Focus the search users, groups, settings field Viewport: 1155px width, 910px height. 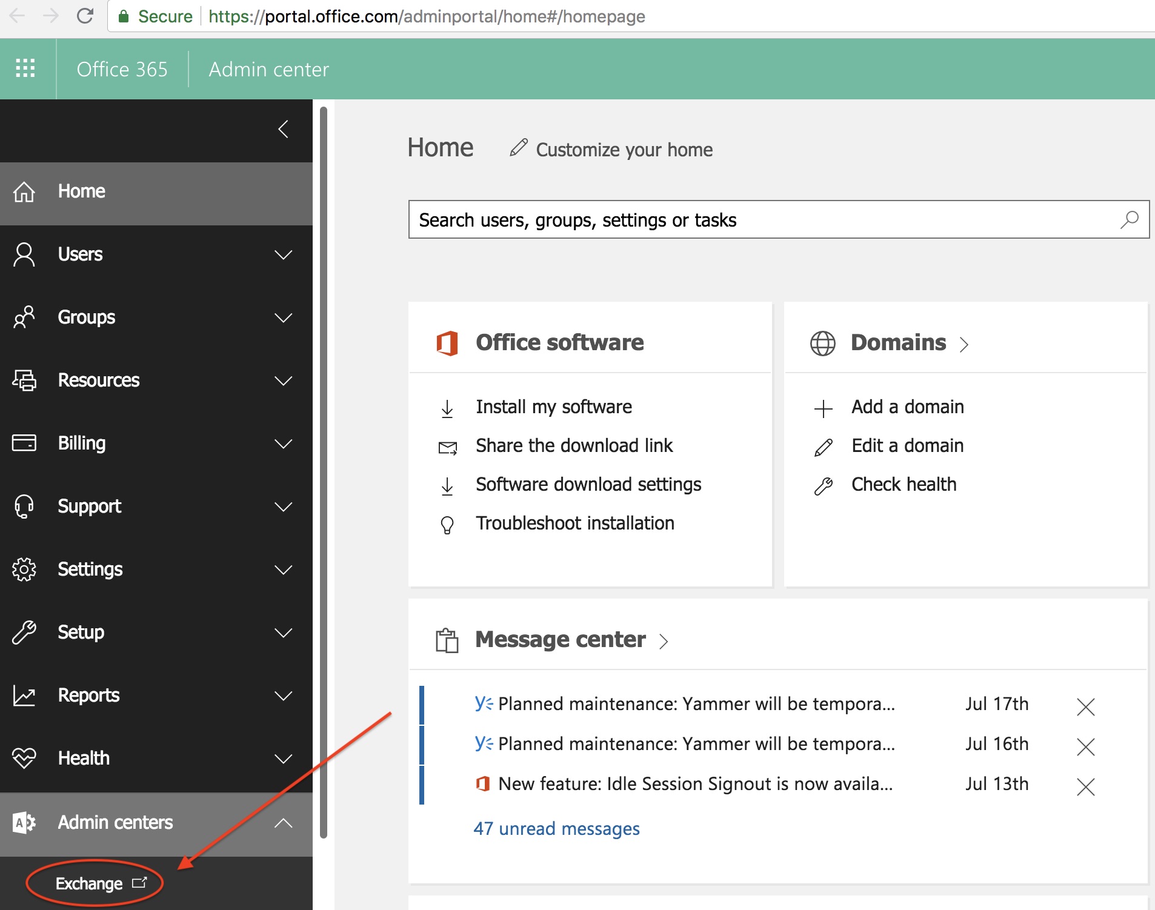[x=779, y=219]
